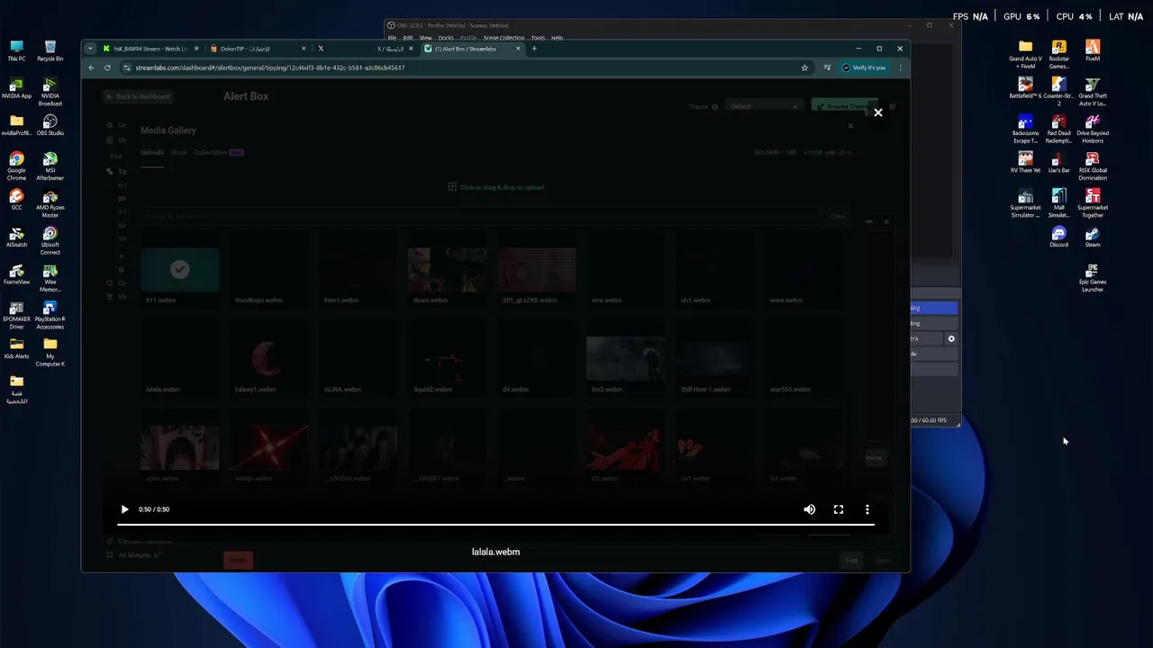This screenshot has width=1153, height=648.
Task: Open the File menu in OBS
Action: pyautogui.click(x=392, y=38)
